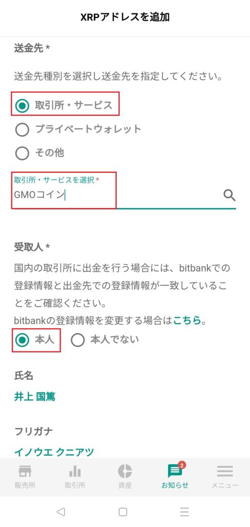The height and width of the screenshot is (527, 250).
Task: Open the 資産 pie chart icon
Action: tap(124, 471)
